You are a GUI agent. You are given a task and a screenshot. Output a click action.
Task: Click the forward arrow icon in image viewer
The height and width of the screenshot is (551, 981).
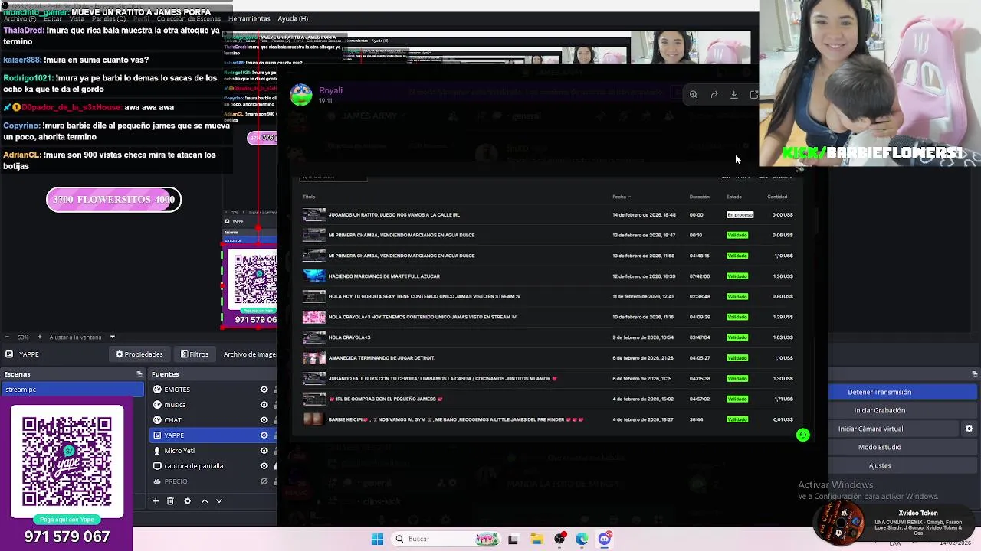(x=714, y=95)
